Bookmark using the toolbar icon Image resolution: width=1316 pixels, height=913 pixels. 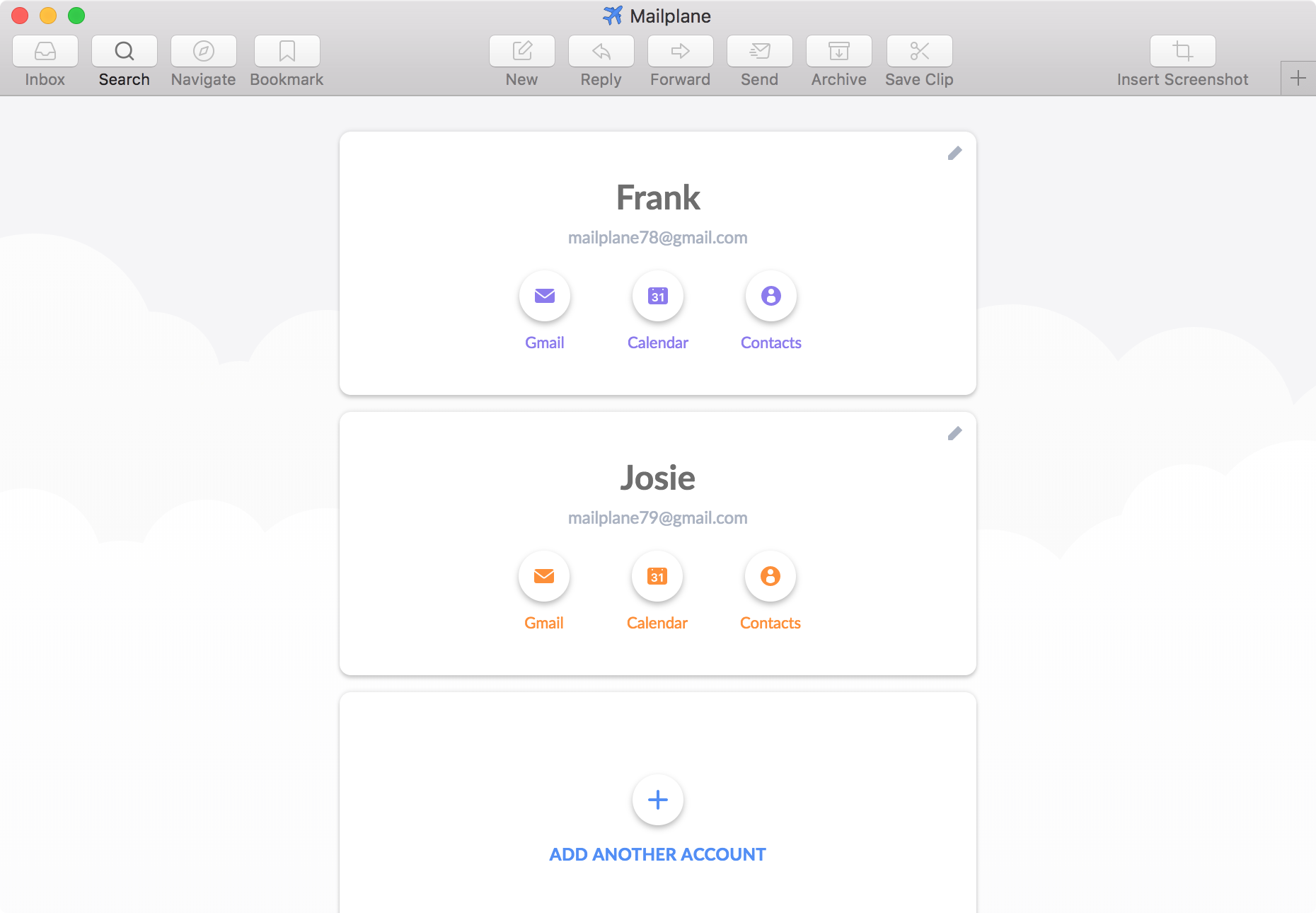[x=287, y=51]
